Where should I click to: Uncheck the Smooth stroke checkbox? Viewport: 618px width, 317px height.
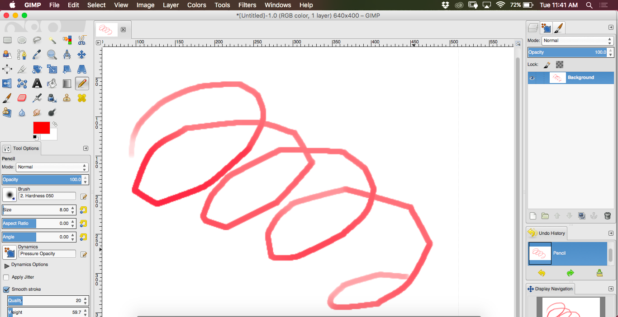click(x=6, y=289)
